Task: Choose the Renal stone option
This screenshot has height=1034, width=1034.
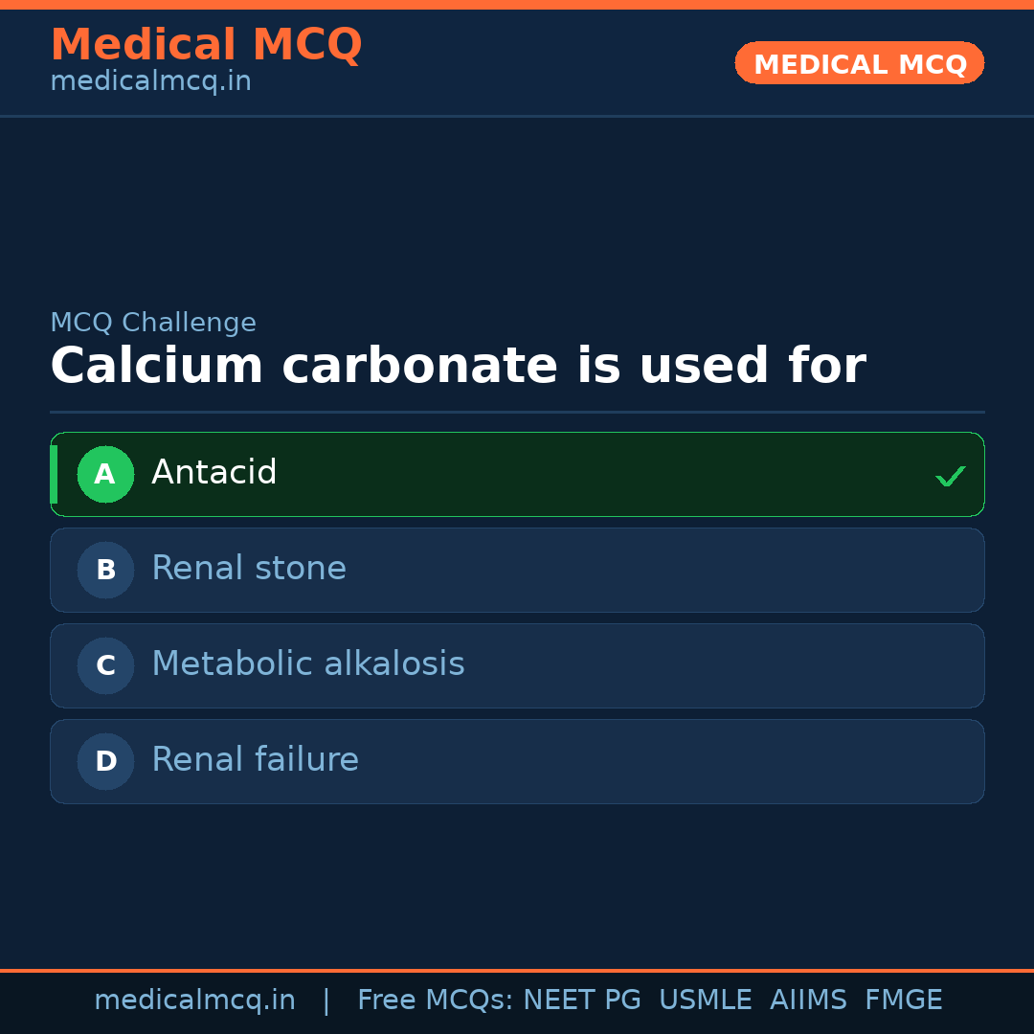Action: pyautogui.click(x=517, y=570)
